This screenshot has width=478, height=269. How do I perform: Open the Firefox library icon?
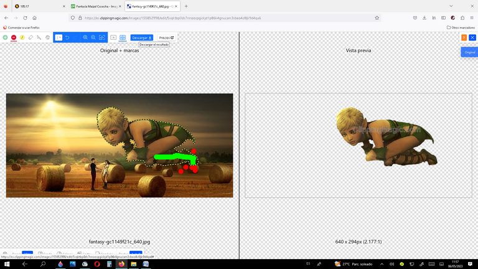coord(434,18)
